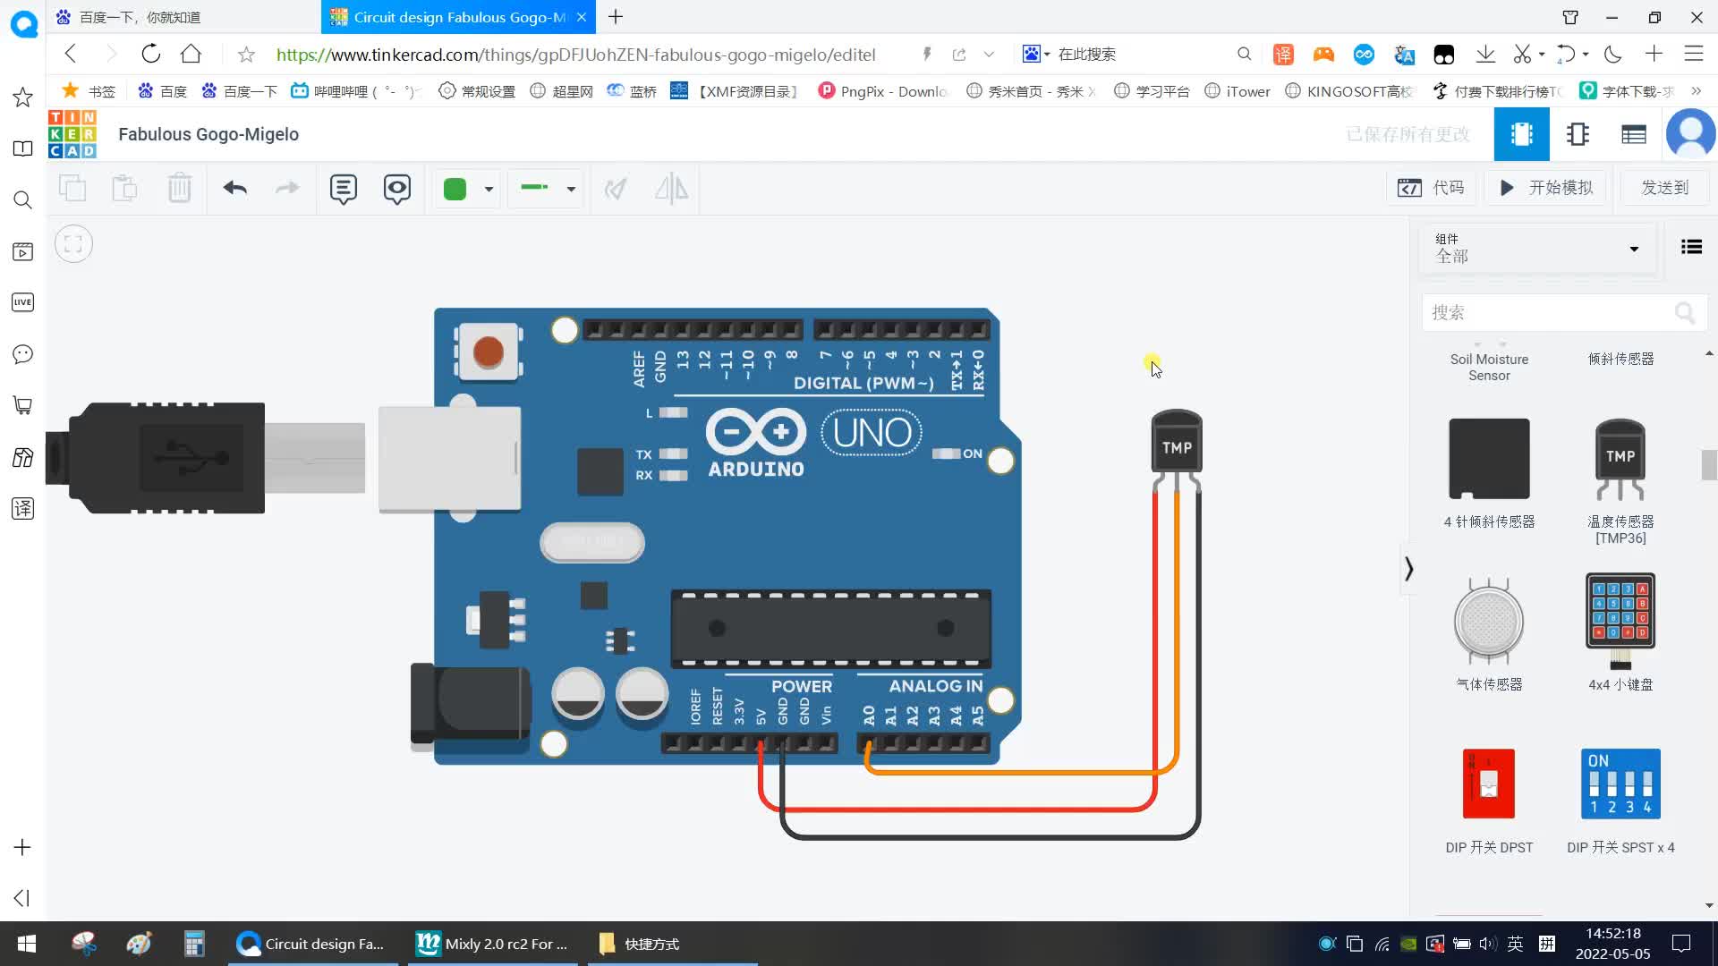This screenshot has width=1718, height=966.
Task: Open sidebar search icon
Action: pyautogui.click(x=22, y=200)
